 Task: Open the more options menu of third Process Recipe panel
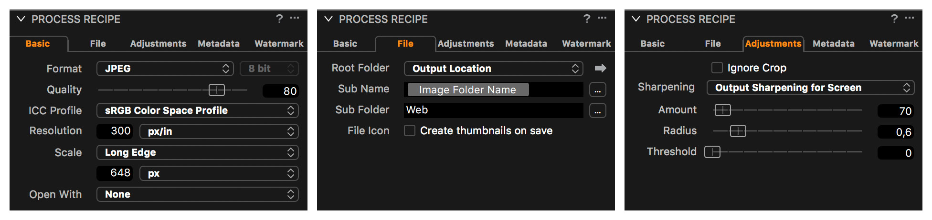[910, 18]
